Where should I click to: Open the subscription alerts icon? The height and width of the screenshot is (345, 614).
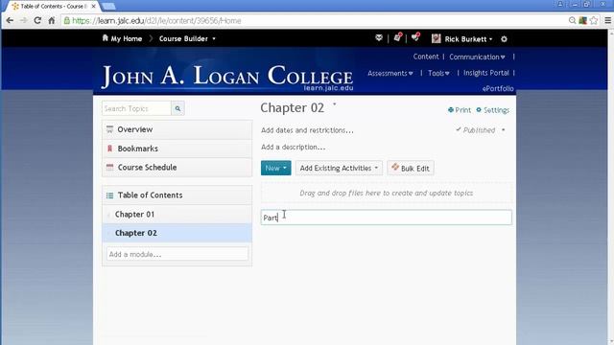pos(415,37)
